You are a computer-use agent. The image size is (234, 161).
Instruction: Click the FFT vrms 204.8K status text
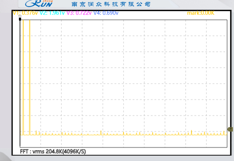click(41, 151)
